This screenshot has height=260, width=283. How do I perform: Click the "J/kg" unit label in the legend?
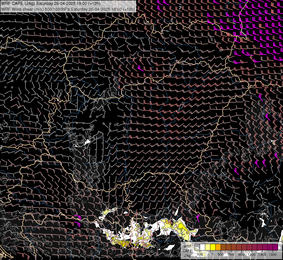(x=187, y=256)
